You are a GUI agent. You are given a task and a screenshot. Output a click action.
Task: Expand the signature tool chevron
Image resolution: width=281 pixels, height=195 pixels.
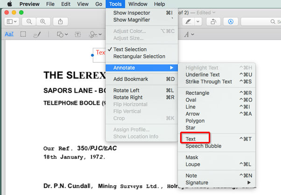(x=100, y=34)
